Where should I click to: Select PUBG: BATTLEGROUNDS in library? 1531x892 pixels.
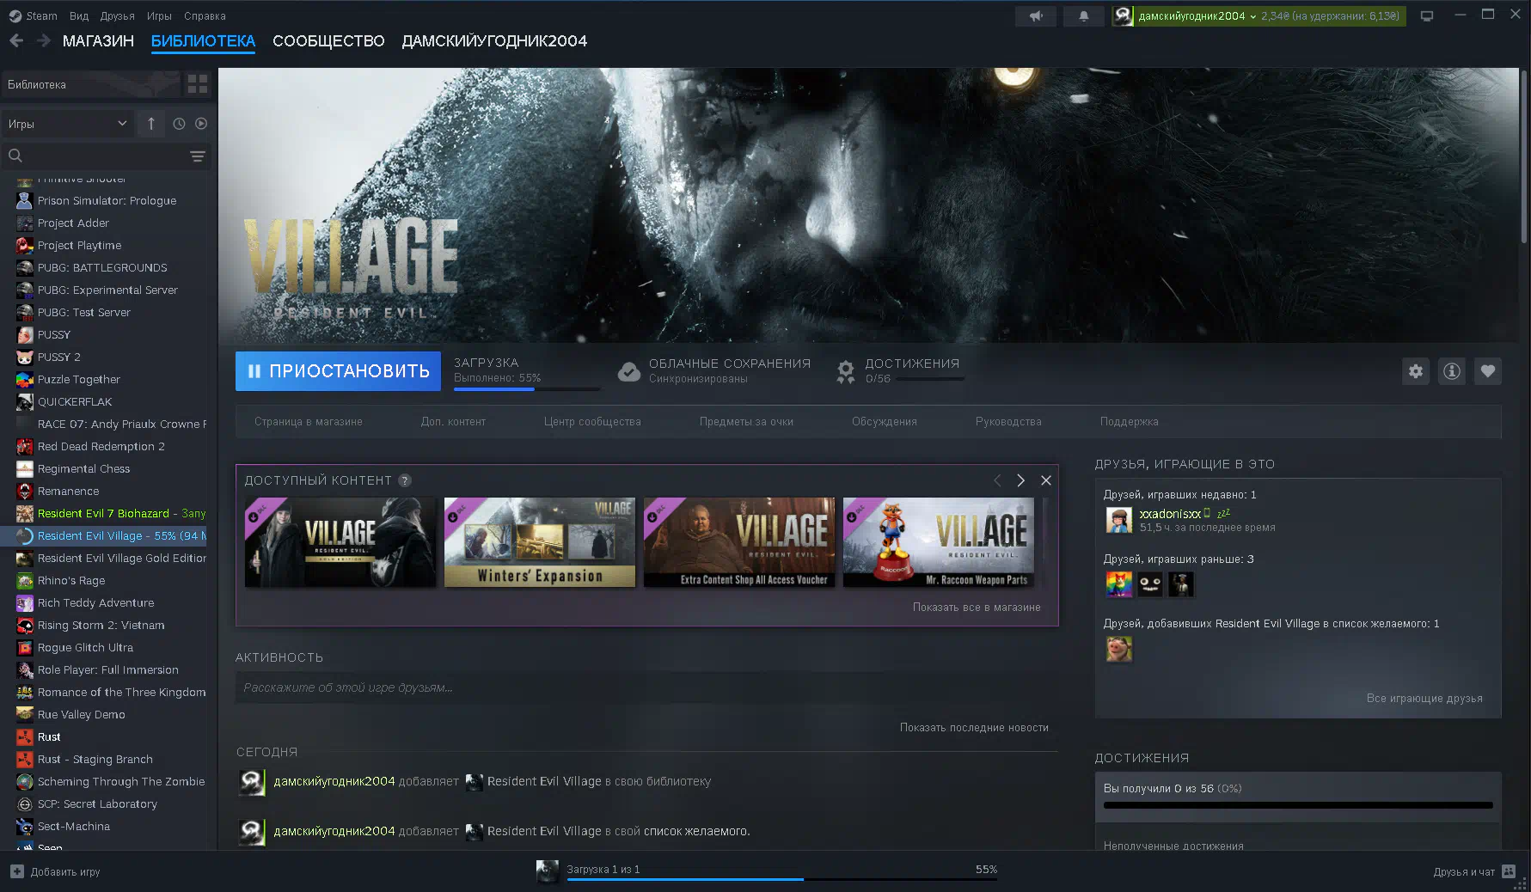pos(104,267)
